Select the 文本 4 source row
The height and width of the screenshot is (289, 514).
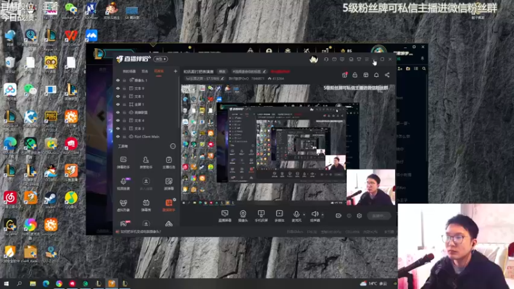146,121
